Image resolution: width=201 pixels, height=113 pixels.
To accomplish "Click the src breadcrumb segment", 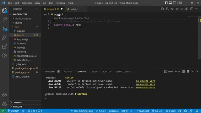I will (x=46, y=14).
